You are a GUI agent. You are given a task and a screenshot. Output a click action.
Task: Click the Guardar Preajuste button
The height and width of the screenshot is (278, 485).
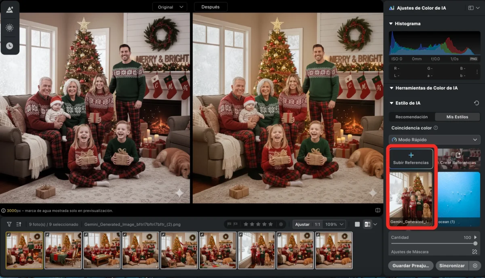coord(411,266)
